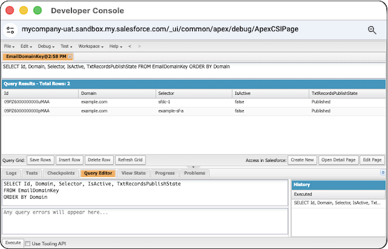Select the sfdc-1 selector cell
Screen dimensions: 388x249
[x=194, y=102]
